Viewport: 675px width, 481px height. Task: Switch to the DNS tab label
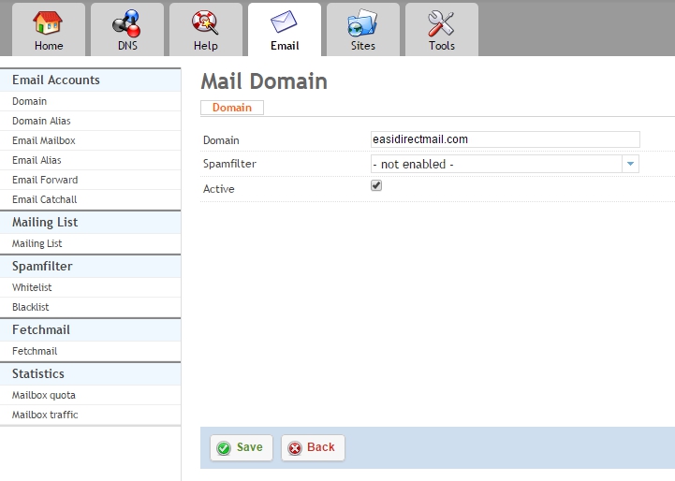[127, 46]
